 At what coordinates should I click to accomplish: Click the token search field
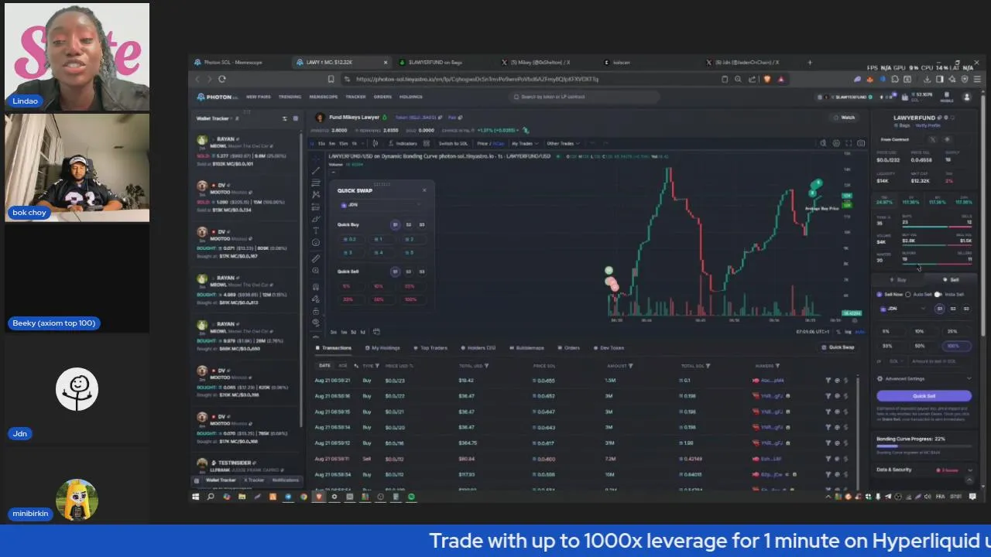[x=585, y=97]
